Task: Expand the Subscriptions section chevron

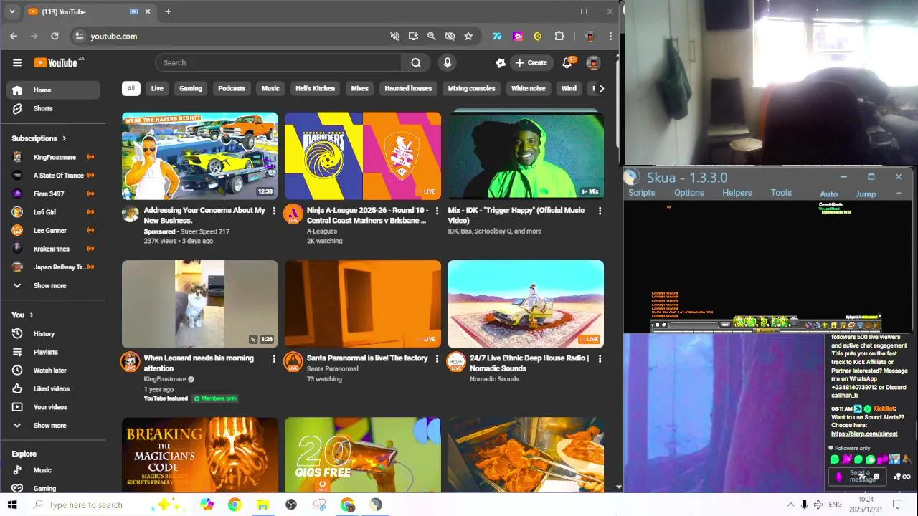Action: click(x=64, y=138)
